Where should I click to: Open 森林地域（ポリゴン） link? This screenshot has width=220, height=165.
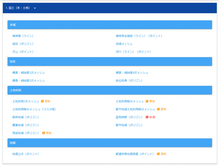pyautogui.click(x=26, y=117)
